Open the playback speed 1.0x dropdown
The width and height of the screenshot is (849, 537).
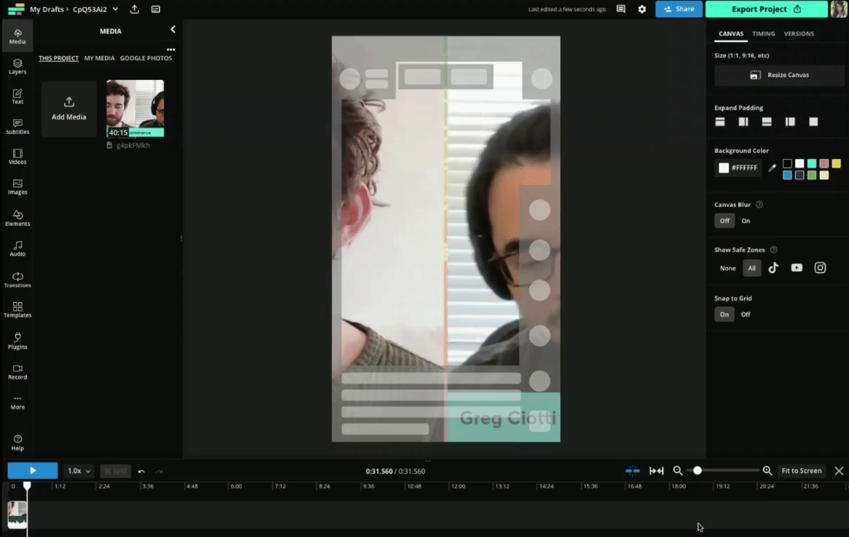(x=79, y=471)
